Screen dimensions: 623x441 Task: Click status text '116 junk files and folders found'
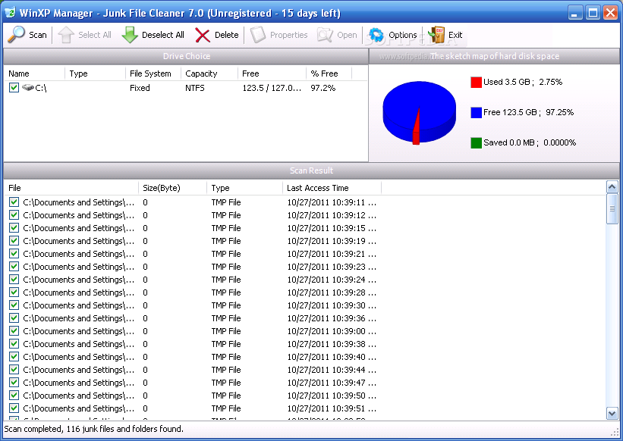[124, 429]
